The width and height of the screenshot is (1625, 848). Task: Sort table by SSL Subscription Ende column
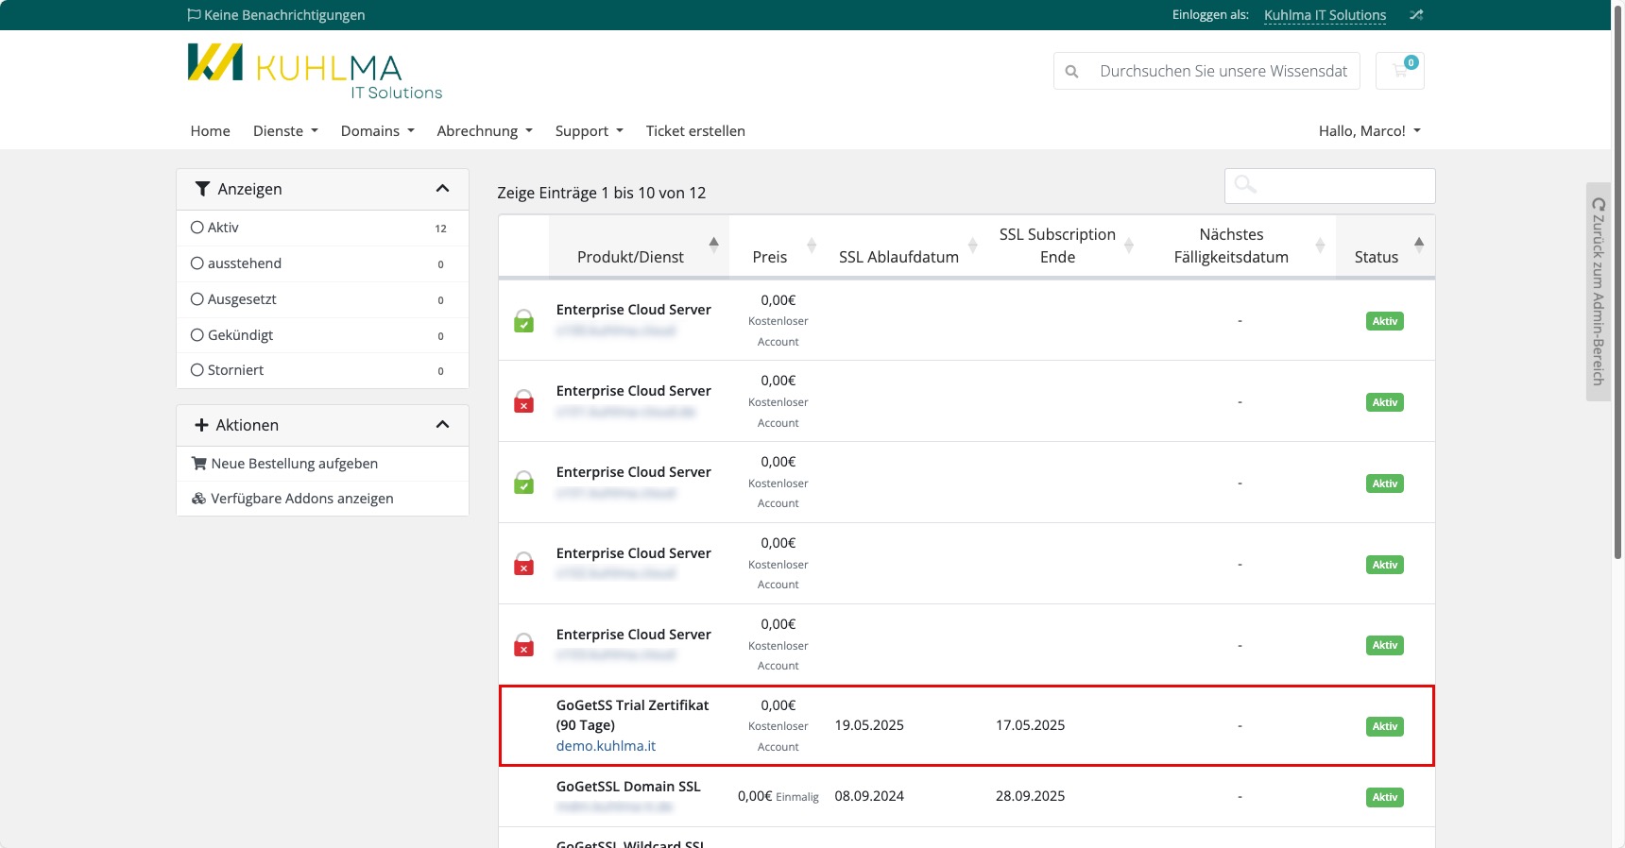[1066, 246]
